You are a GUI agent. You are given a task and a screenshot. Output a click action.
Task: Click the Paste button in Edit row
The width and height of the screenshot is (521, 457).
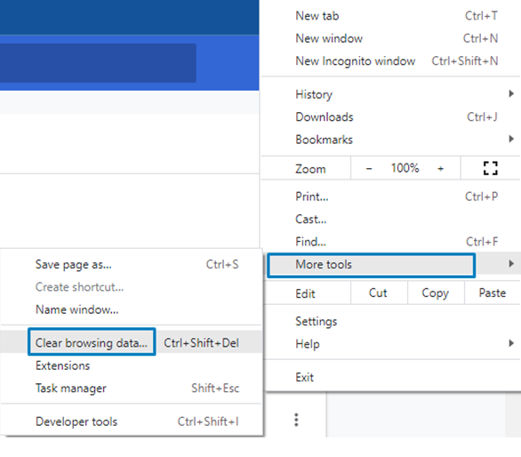coord(492,293)
